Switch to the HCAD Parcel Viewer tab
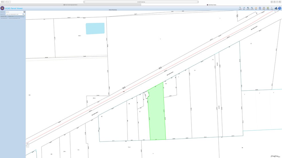282x158 pixels. 211,5
